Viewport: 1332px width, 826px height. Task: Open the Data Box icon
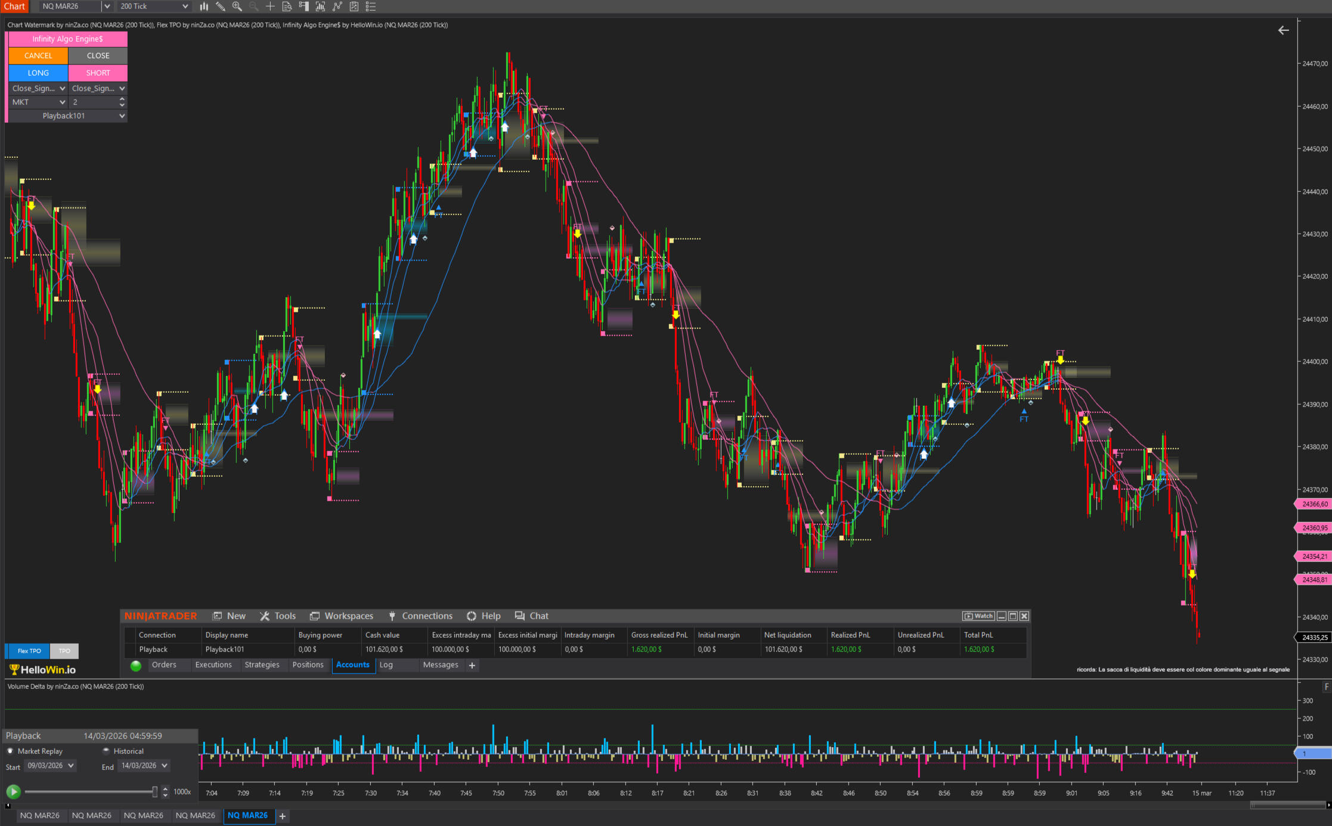[x=287, y=7]
